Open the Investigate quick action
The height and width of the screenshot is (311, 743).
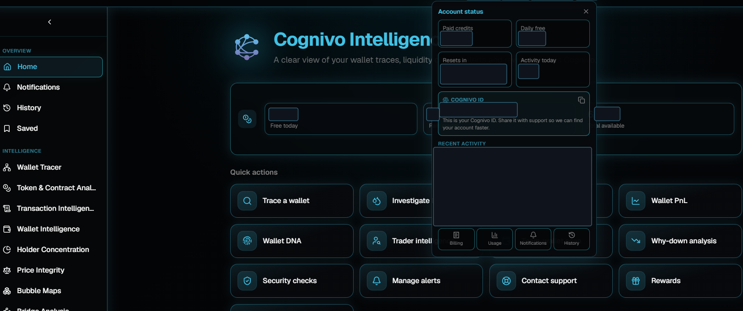point(396,201)
